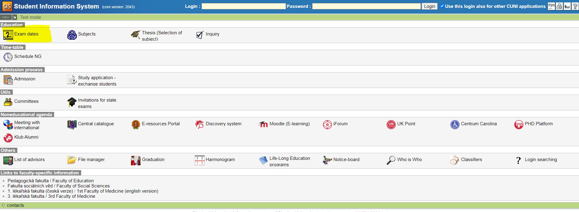Click the SIS logo

(x=7, y=6)
